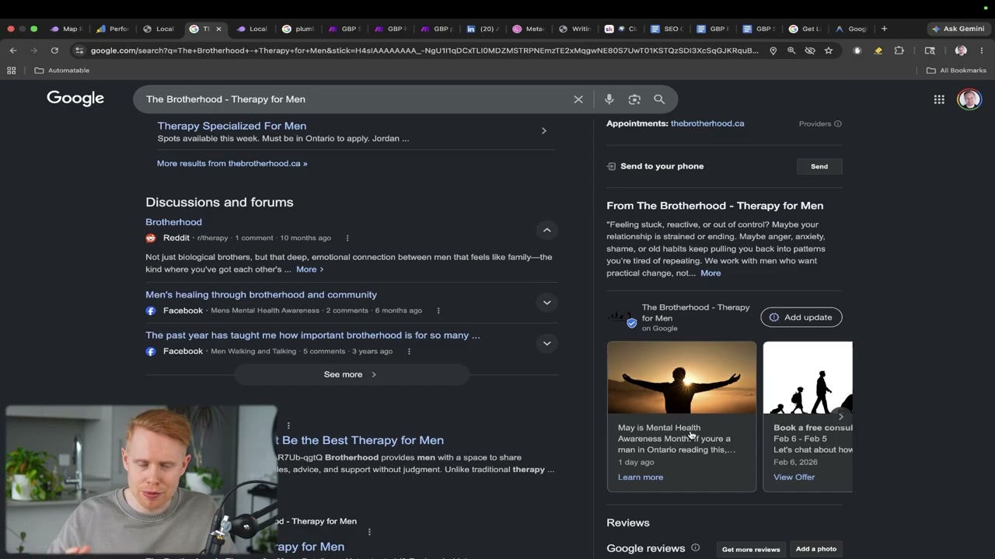Switch to the SEO document tab
This screenshot has height=559, width=995.
tap(667, 29)
